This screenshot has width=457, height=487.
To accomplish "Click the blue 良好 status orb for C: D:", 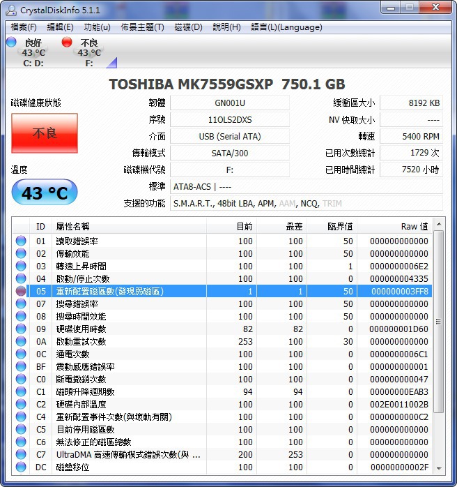I will (x=11, y=42).
